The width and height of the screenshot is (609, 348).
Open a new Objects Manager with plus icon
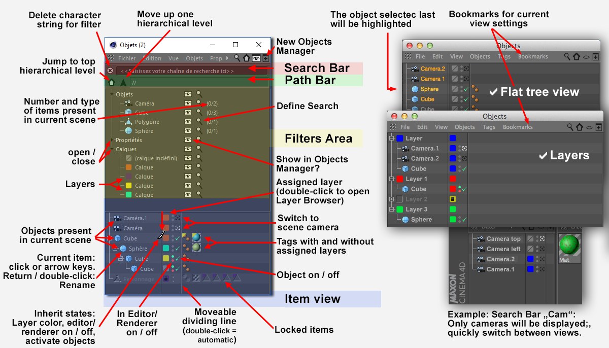coord(265,58)
